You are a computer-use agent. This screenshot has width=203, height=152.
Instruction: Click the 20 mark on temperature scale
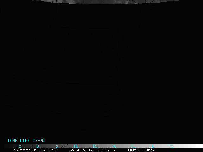(114, 146)
